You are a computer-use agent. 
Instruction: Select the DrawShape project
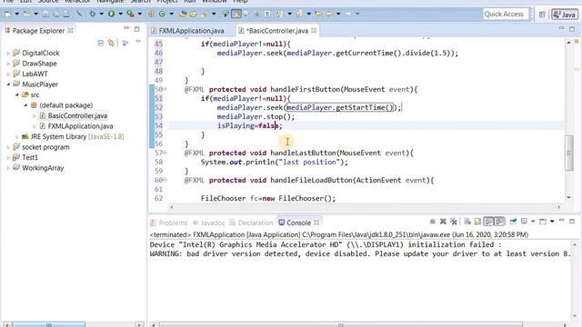pyautogui.click(x=39, y=64)
